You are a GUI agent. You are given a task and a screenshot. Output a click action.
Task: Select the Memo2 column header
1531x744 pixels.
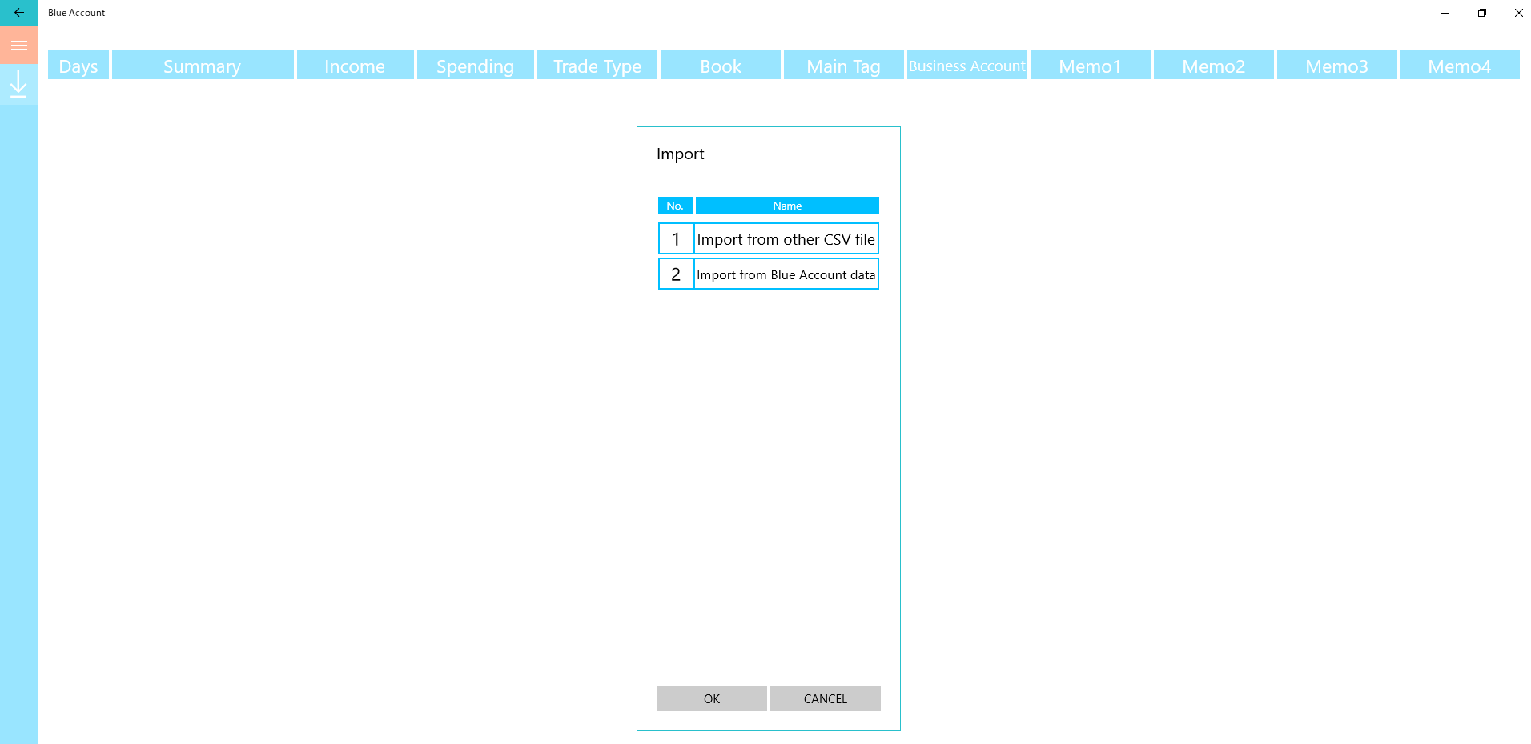1214,66
